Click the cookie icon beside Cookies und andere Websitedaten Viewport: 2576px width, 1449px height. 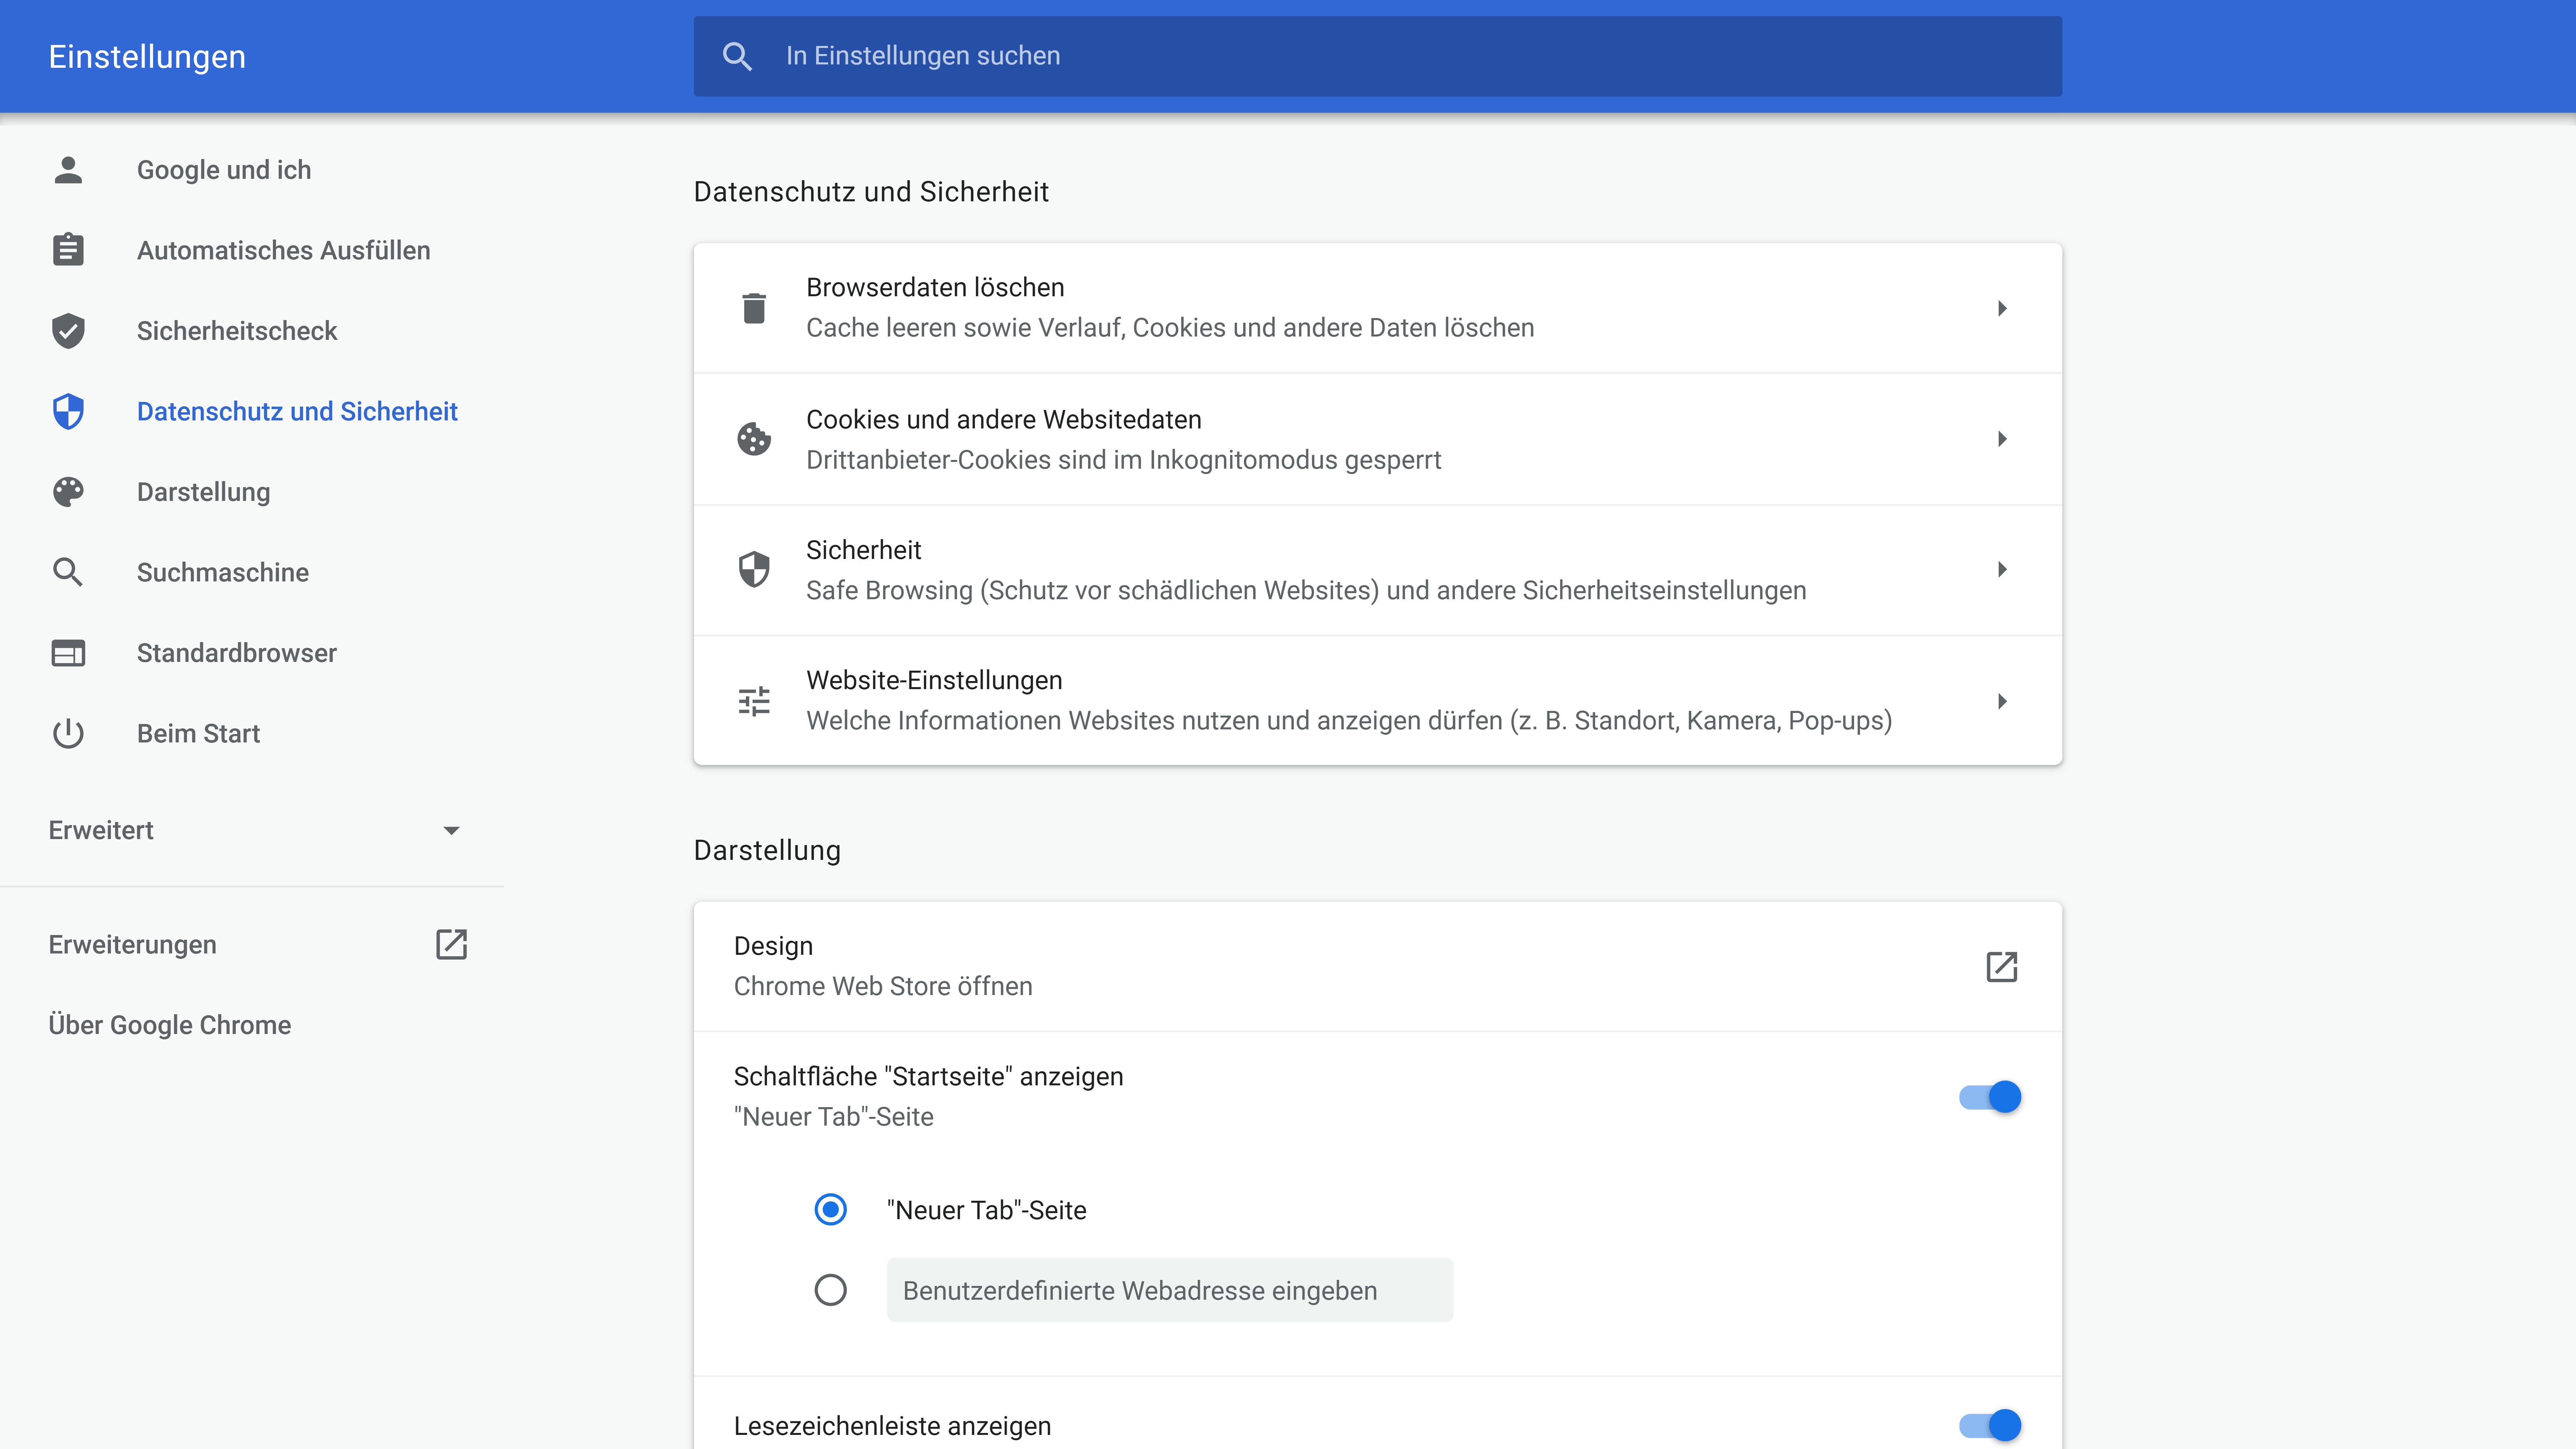pos(754,439)
